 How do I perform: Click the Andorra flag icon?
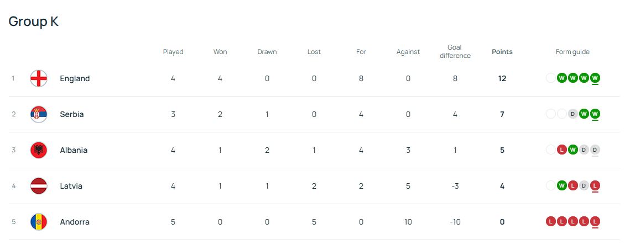pyautogui.click(x=39, y=222)
